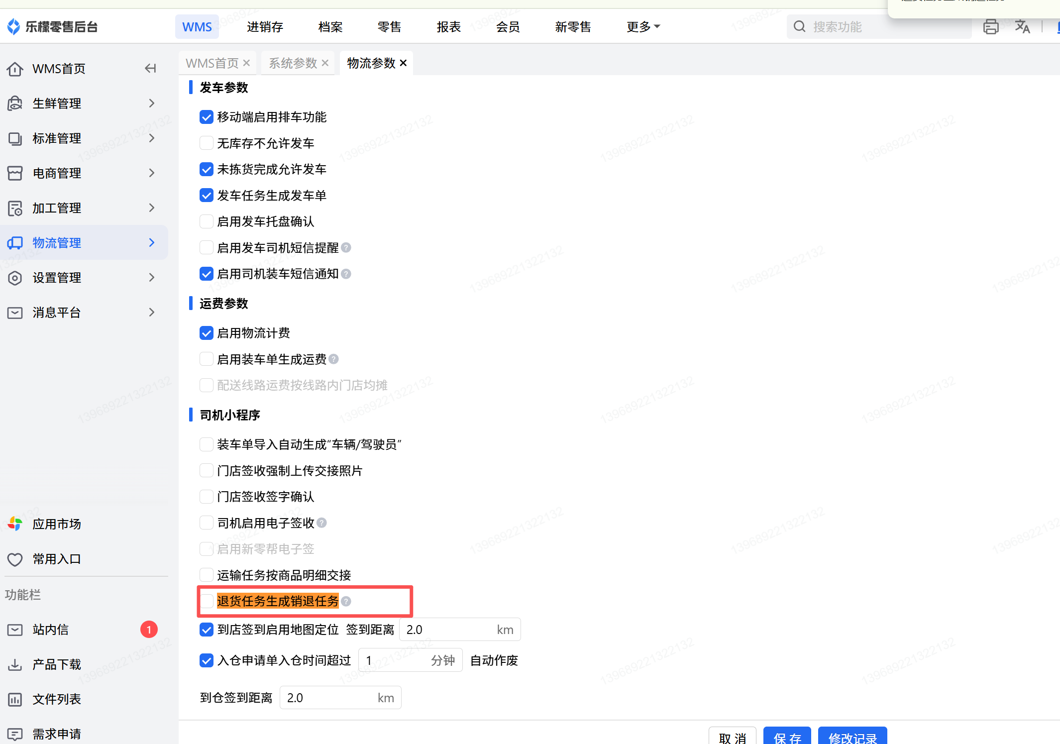Viewport: 1060px width, 744px height.
Task: Collapse sidebar with the arrow icon
Action: (x=150, y=69)
